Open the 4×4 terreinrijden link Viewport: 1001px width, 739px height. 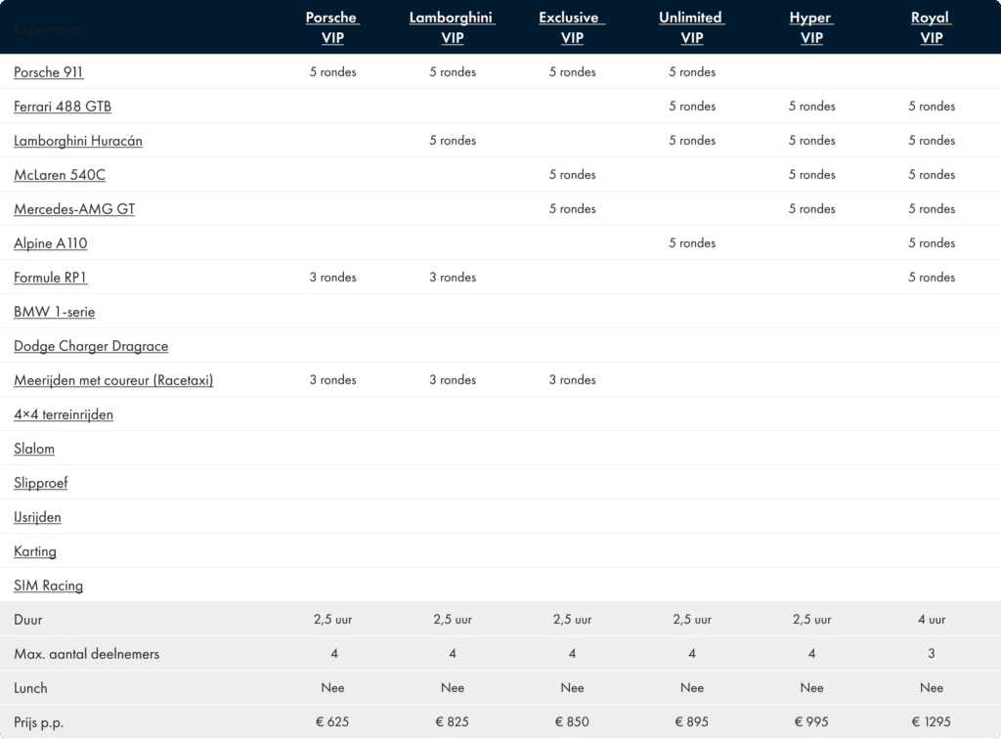tap(64, 414)
